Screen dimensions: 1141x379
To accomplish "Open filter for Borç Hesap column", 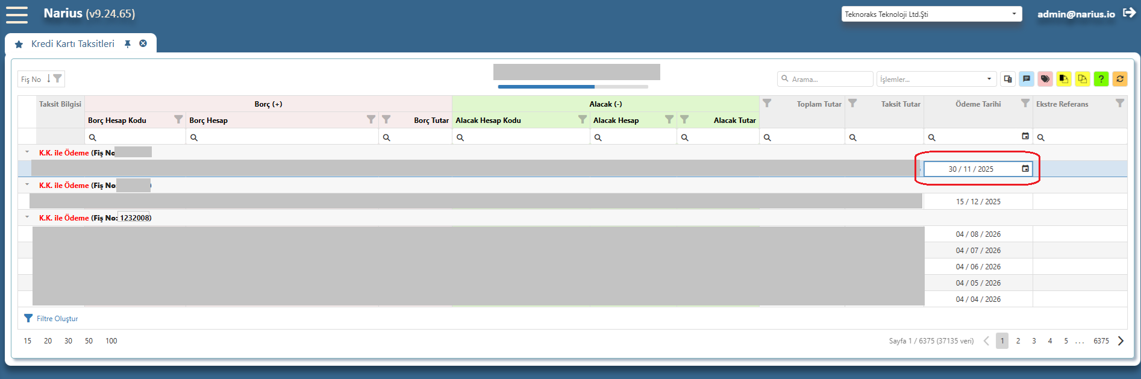I will [371, 119].
